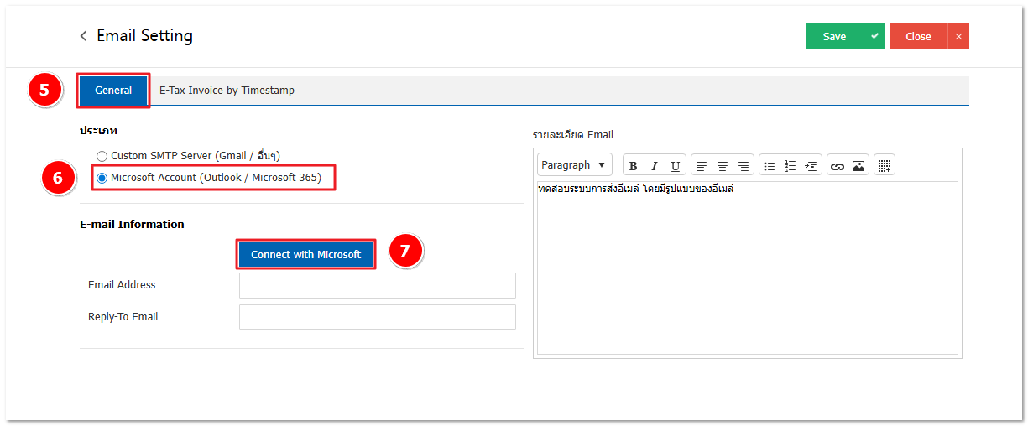Select Custom SMTP Server radio option

point(102,156)
